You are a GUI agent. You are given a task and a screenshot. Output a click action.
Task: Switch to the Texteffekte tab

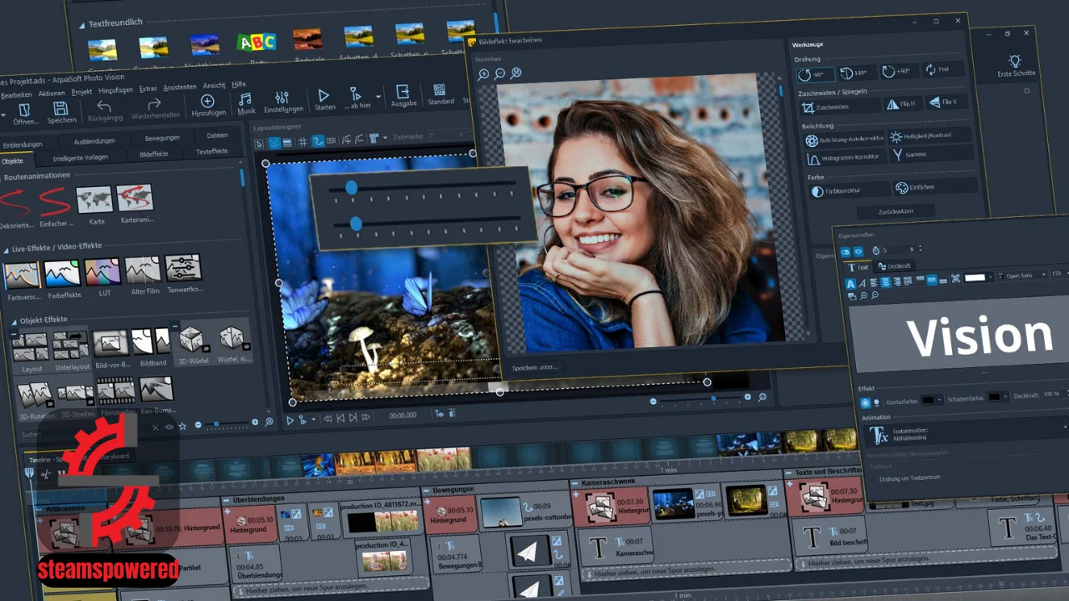(211, 151)
